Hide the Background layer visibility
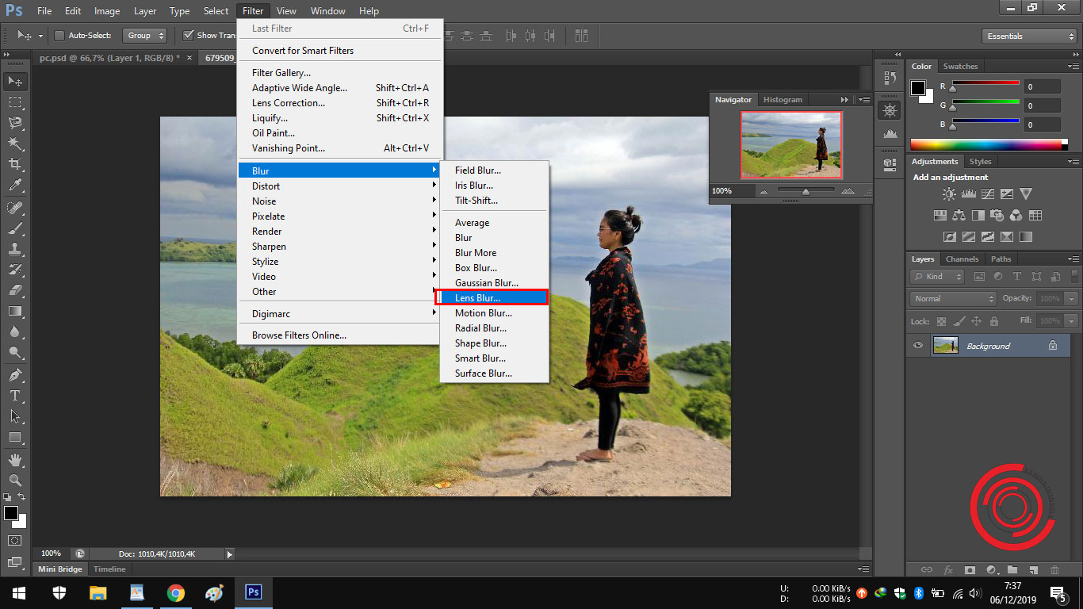Screen dimensions: 1083x609 click(x=918, y=344)
